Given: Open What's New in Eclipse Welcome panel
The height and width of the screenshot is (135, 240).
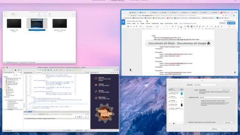Looking at the screenshot, I should 102,98.
